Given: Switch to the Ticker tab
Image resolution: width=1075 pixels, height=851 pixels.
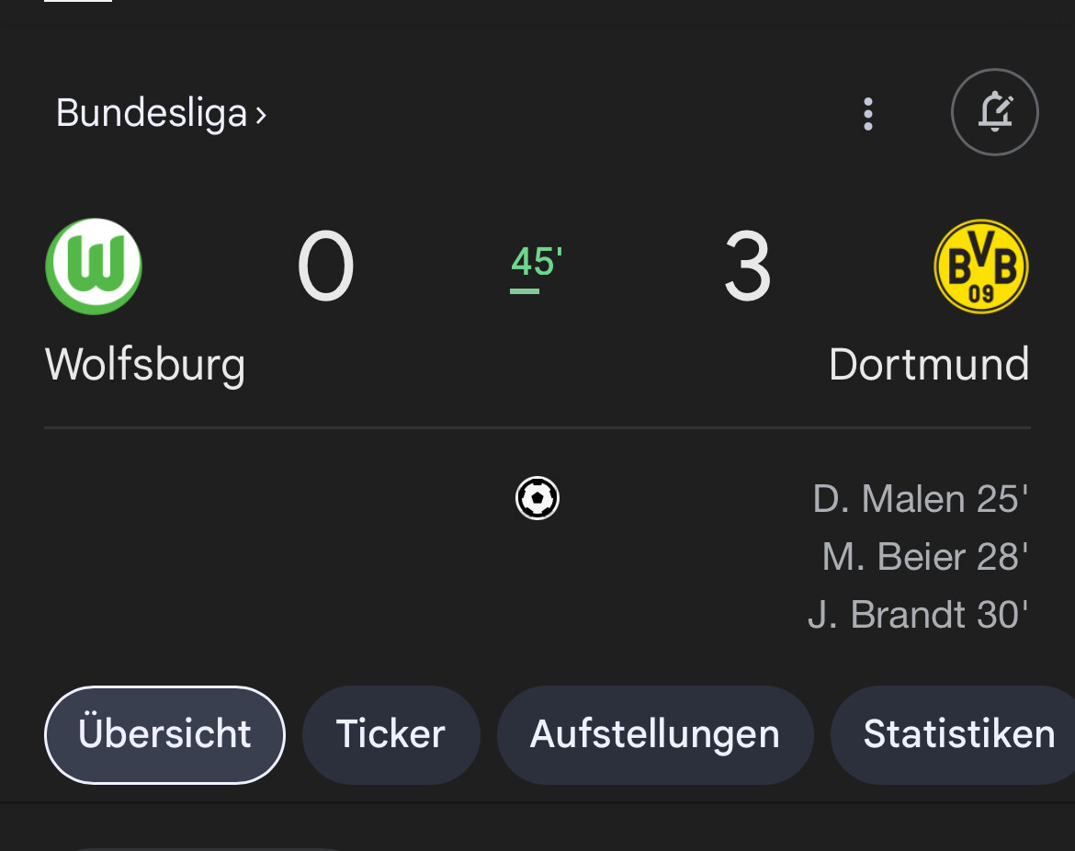Looking at the screenshot, I should tap(390, 734).
